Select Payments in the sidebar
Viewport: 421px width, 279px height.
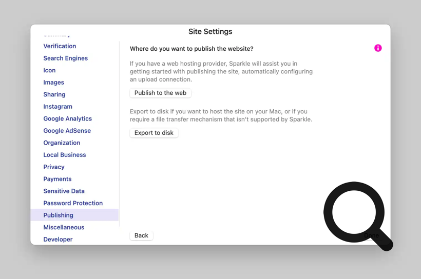tap(57, 179)
